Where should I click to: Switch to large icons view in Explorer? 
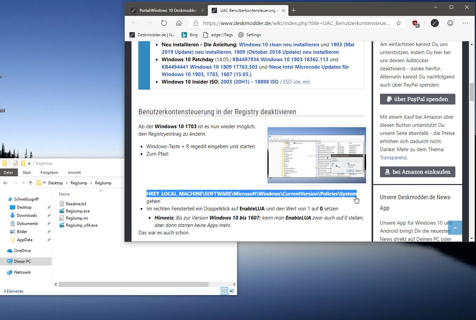coord(232,291)
